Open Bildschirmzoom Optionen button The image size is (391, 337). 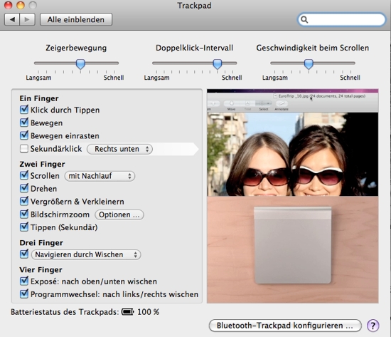coord(119,214)
